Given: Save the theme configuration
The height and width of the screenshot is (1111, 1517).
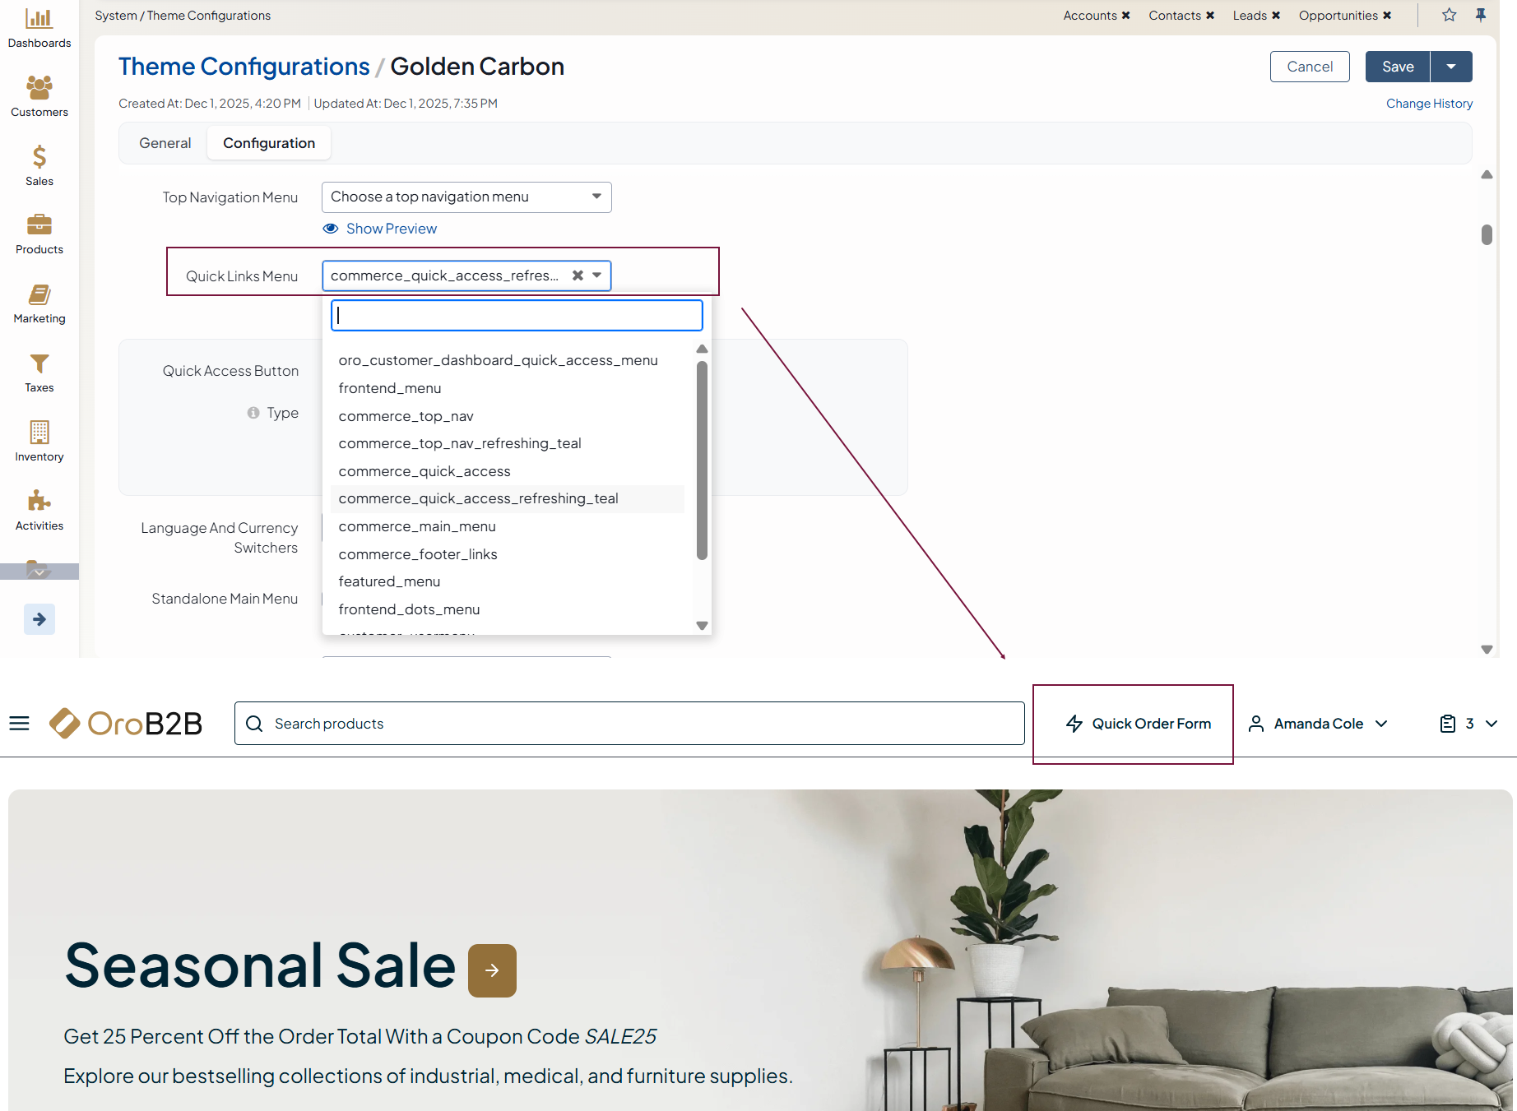Looking at the screenshot, I should pos(1398,67).
